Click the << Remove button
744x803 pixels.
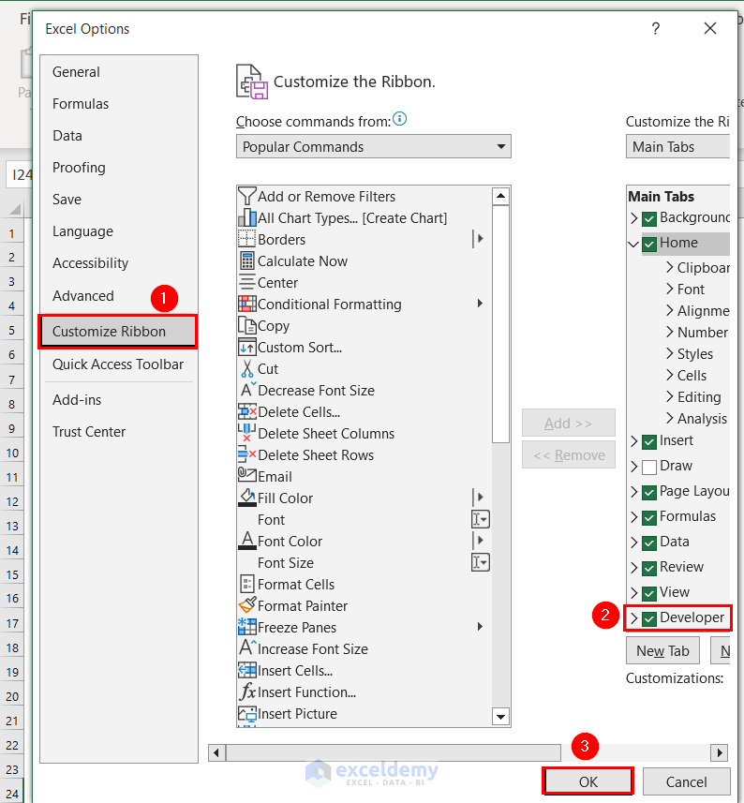569,454
